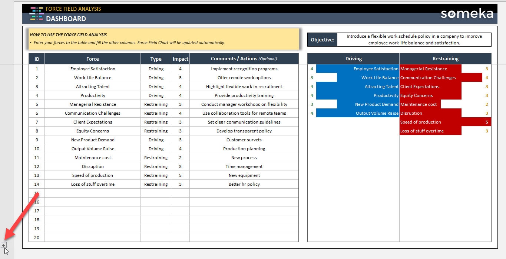Click the plus outline button to expand hidden rows
Image resolution: width=506 pixels, height=259 pixels.
point(4,245)
